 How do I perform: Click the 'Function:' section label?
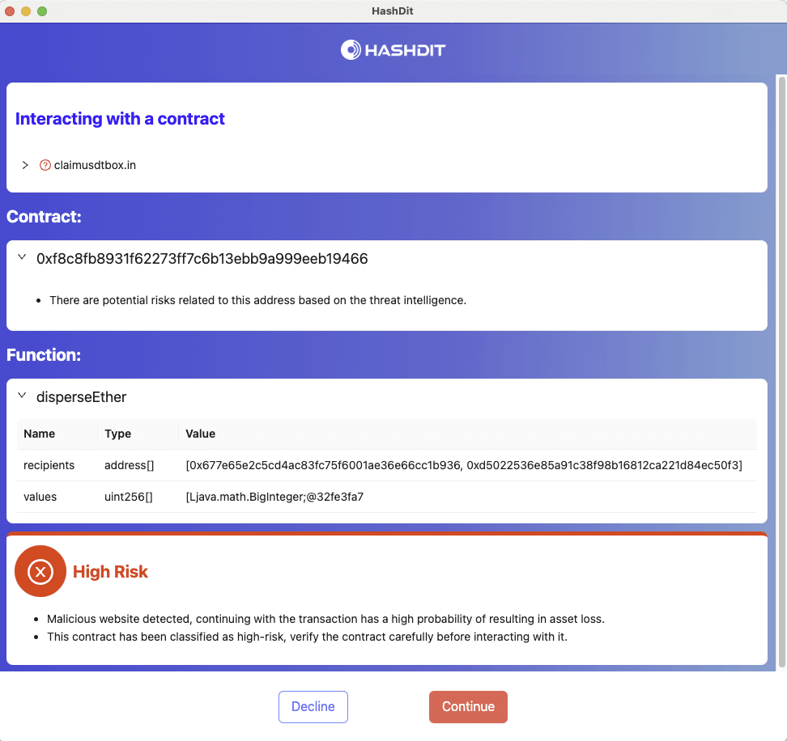(44, 355)
